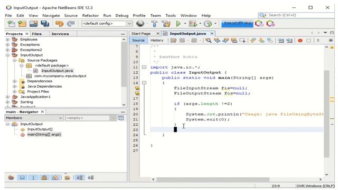Open the Members dropdown in Navigator
The width and height of the screenshot is (338, 190).
(34, 118)
